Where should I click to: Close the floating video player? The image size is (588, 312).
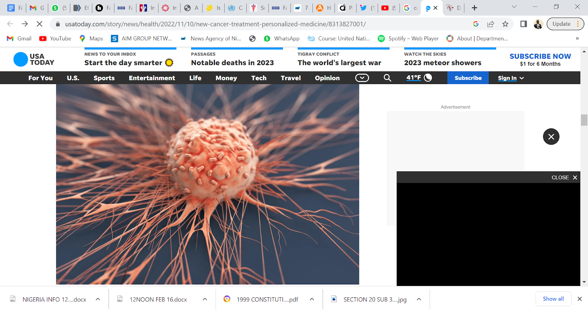[x=564, y=177]
